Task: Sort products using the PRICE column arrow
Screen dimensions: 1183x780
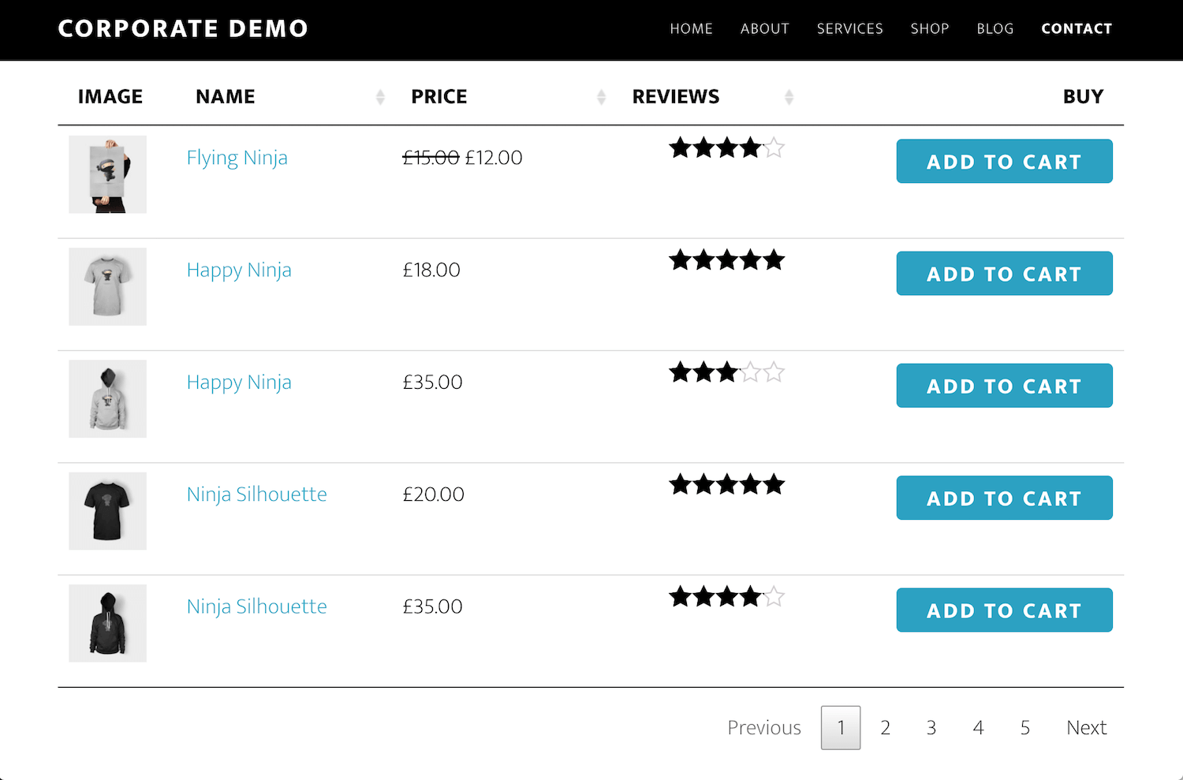Action: [x=602, y=96]
